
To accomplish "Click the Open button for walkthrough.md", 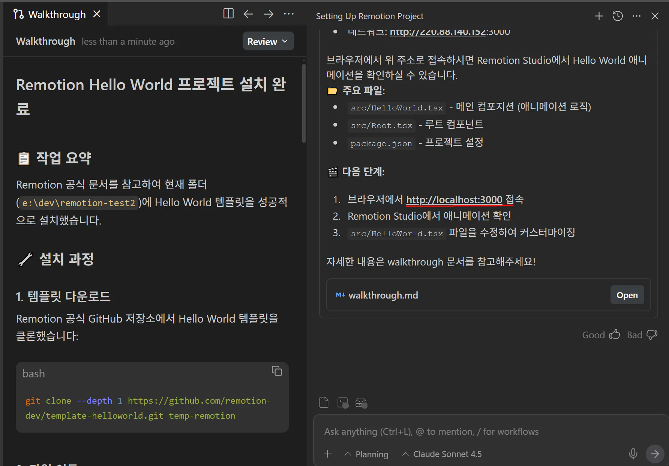I will pyautogui.click(x=627, y=295).
